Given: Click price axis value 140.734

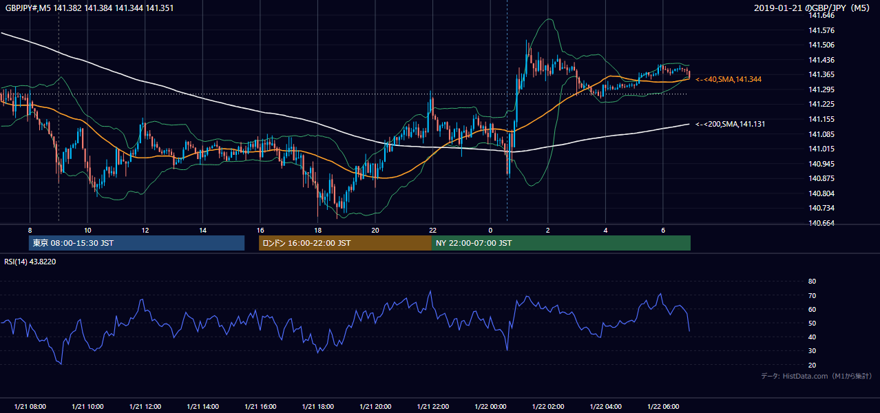Looking at the screenshot, I should [821, 208].
